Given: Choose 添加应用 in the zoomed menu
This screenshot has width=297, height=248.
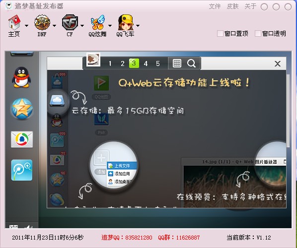Looking at the screenshot, I should point(121,174).
